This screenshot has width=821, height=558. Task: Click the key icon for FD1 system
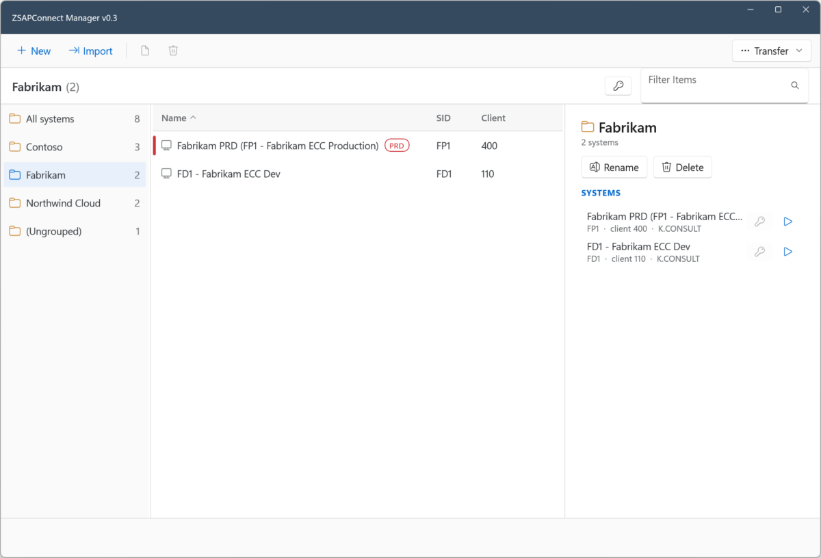pyautogui.click(x=759, y=252)
